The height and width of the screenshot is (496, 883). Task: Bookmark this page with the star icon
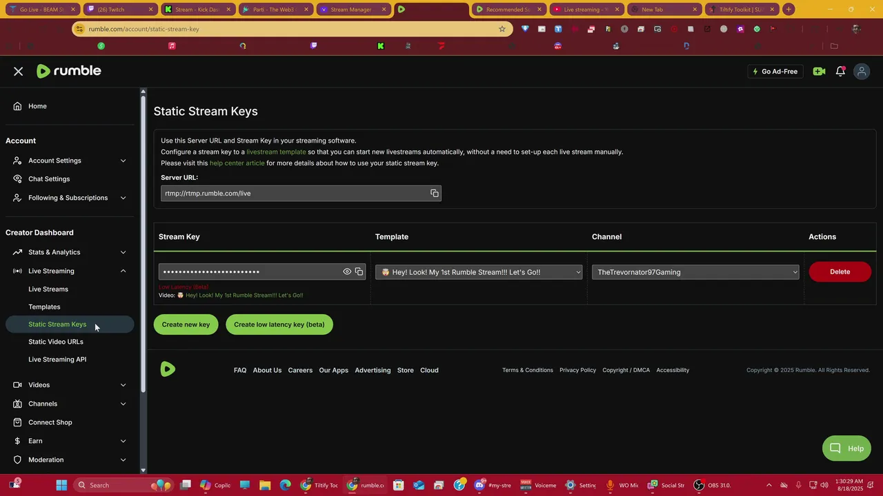tap(502, 29)
